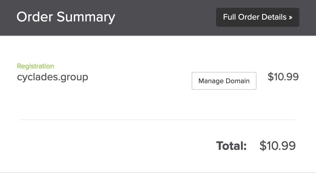Click the word "Details" on the dark button
316x173 pixels.
point(274,17)
